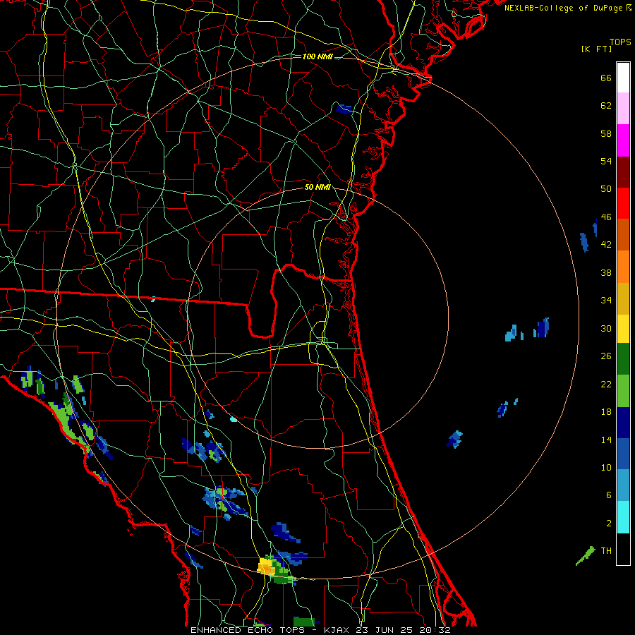Click the 34 value on legend scale
This screenshot has height=635, width=635.
coord(606,301)
